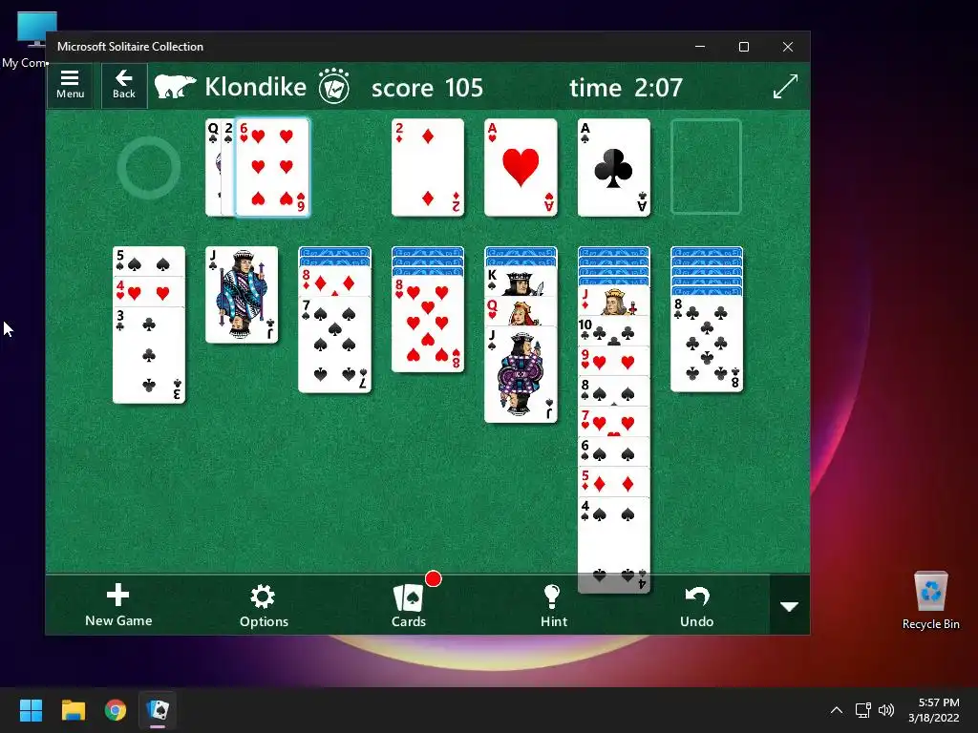Select the 8 of diamonds in third column
Screen dimensions: 978x733
point(335,282)
